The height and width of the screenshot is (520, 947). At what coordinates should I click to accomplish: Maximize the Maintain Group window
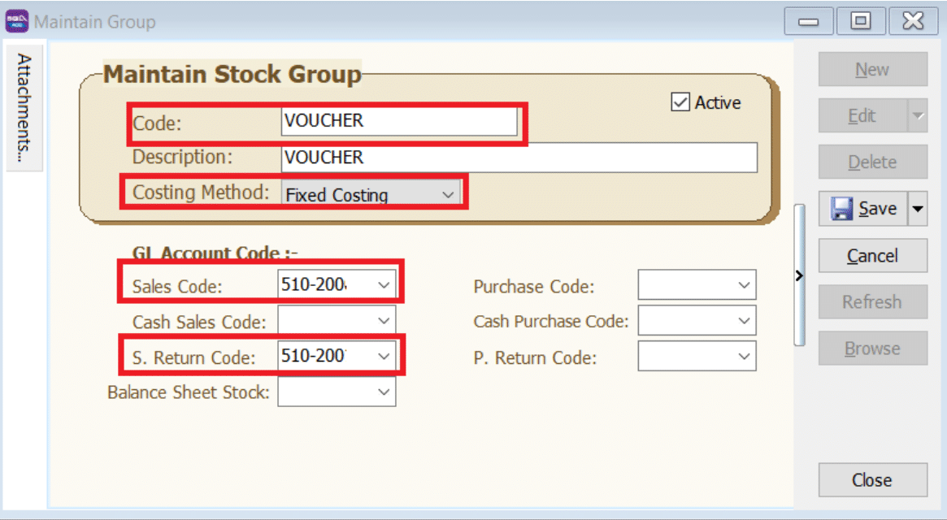(x=861, y=21)
